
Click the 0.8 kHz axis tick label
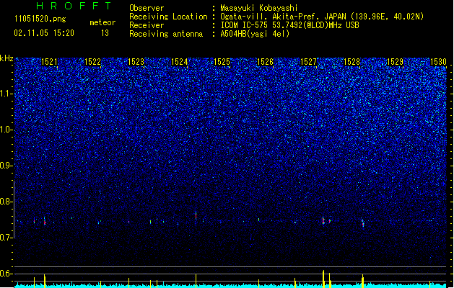tap(6, 202)
